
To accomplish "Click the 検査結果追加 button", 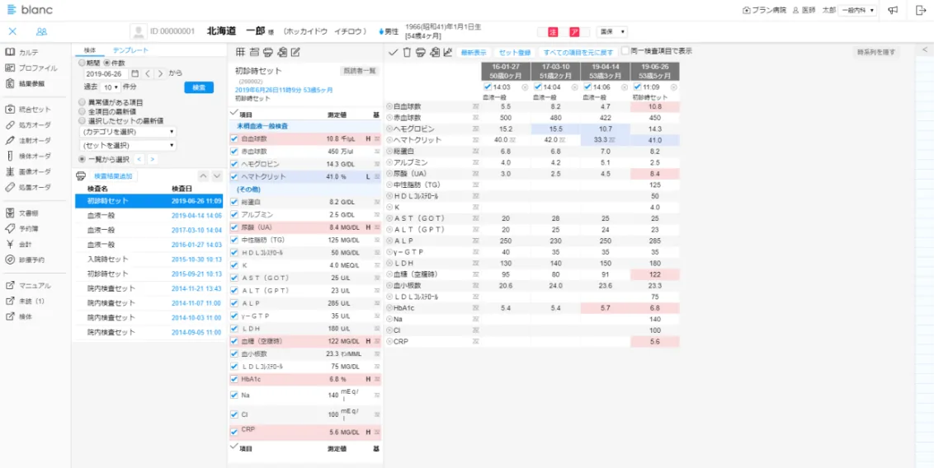I will [x=114, y=176].
